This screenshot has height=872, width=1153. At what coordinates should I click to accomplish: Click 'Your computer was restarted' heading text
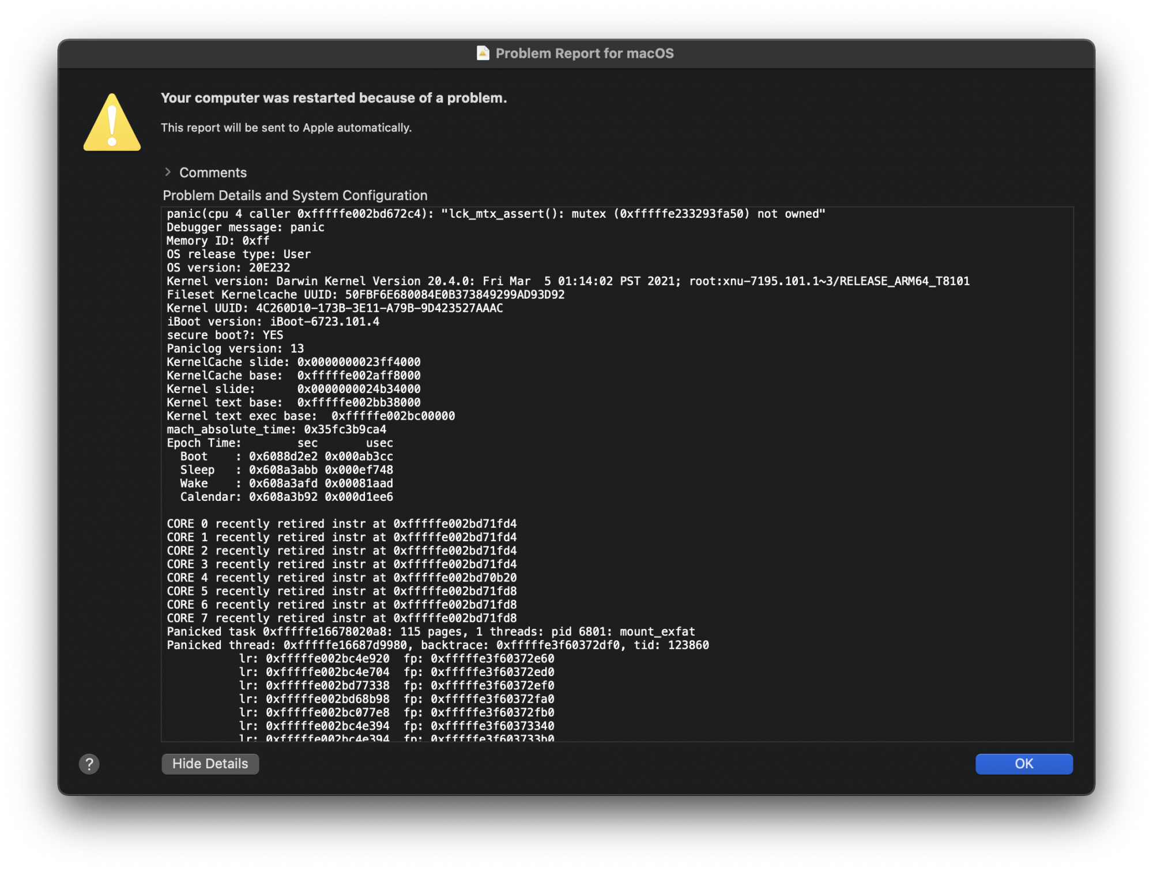(334, 98)
